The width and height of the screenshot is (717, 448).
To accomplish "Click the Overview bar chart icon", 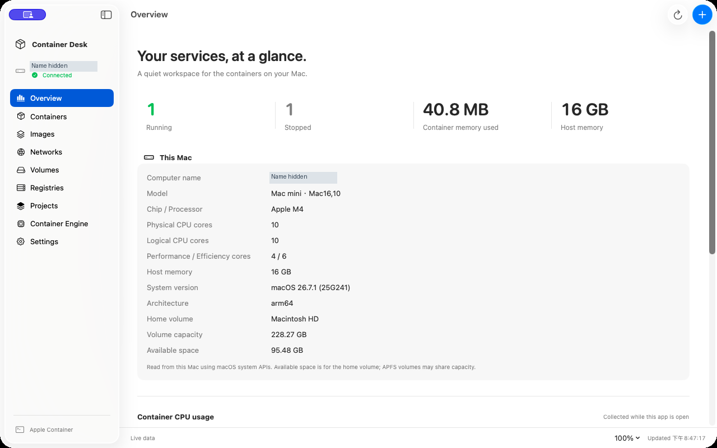I will (21, 98).
